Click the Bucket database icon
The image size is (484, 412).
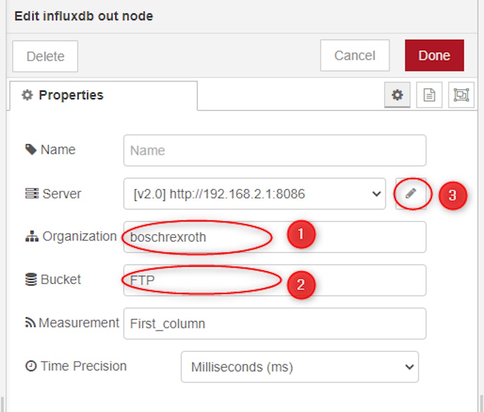tap(31, 279)
